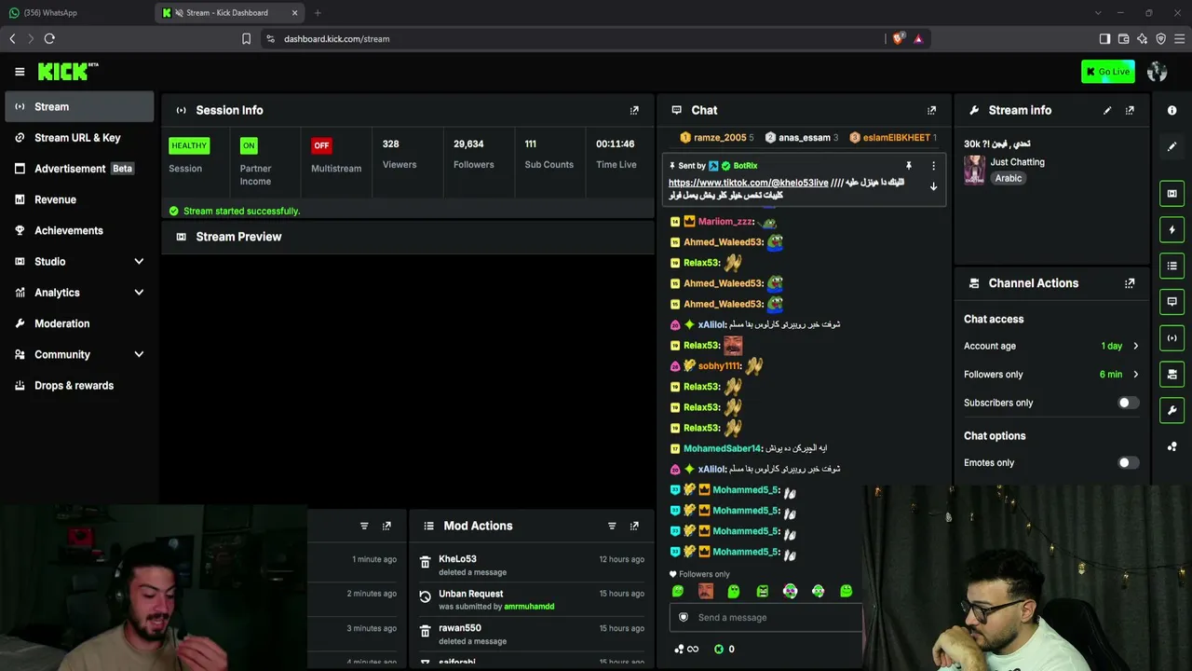Viewport: 1192px width, 671px height.
Task: Toggle the chat widget icon in right toolbar
Action: (1172, 302)
